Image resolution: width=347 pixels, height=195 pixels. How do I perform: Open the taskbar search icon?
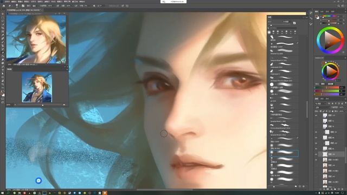[x=8, y=193]
